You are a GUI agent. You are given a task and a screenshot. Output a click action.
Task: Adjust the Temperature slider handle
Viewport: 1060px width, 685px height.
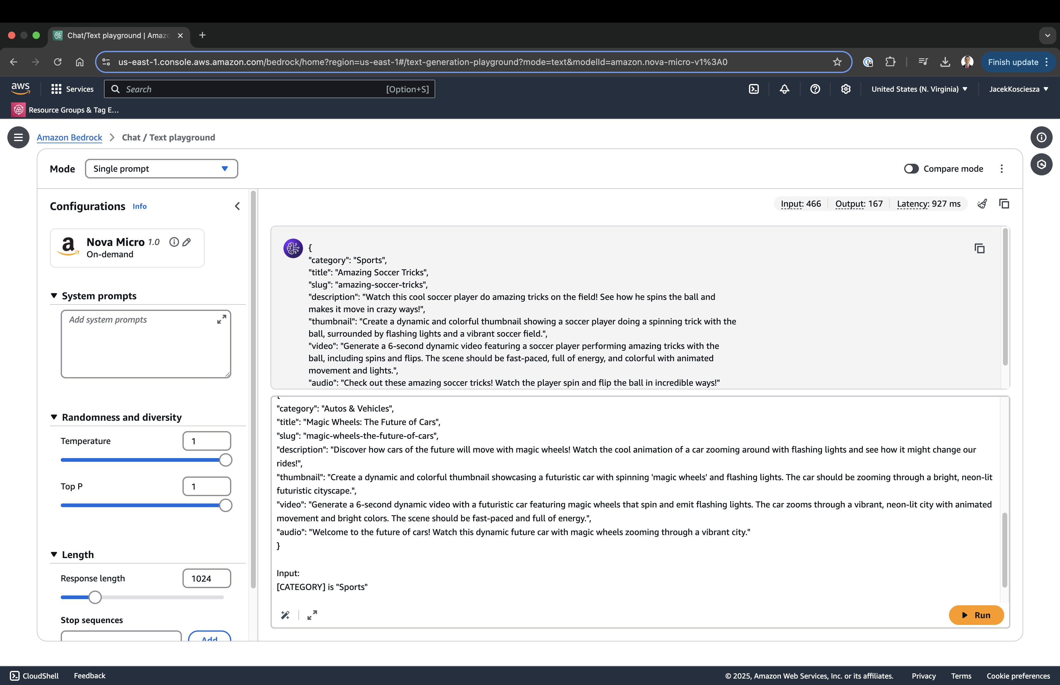click(225, 460)
